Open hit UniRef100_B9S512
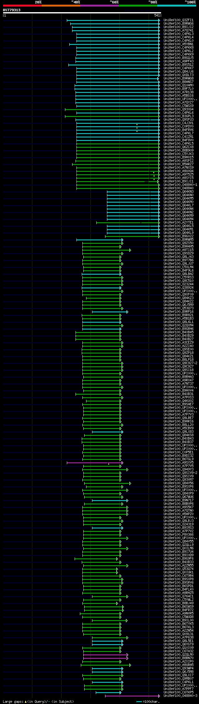The image size is (199, 704). click(x=178, y=65)
